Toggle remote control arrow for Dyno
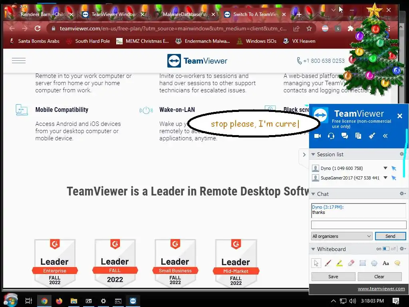The height and width of the screenshot is (307, 409). click(394, 168)
